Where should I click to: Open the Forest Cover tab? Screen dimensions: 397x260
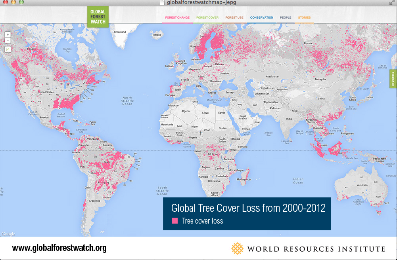coord(207,18)
